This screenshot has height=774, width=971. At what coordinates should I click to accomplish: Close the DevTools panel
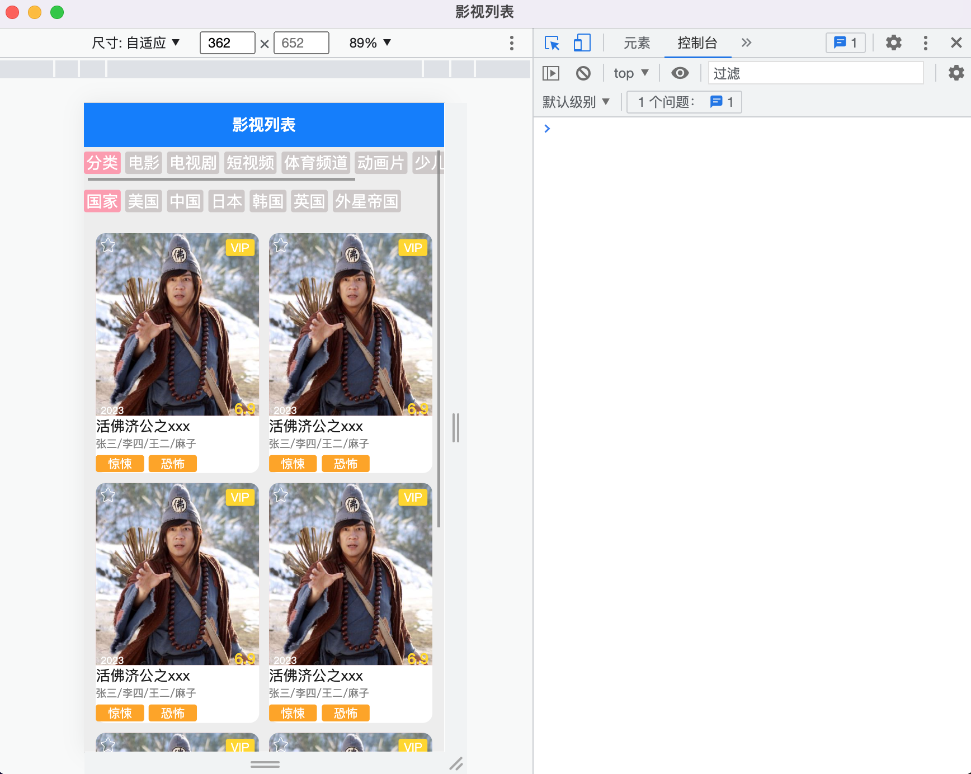click(x=956, y=43)
